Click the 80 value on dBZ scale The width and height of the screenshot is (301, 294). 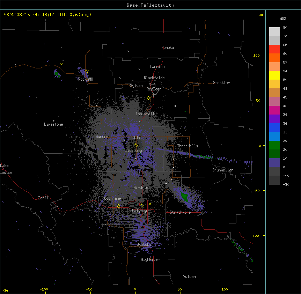(285, 28)
